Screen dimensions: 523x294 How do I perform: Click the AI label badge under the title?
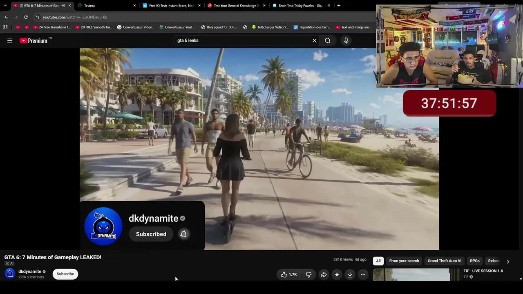tap(9, 264)
